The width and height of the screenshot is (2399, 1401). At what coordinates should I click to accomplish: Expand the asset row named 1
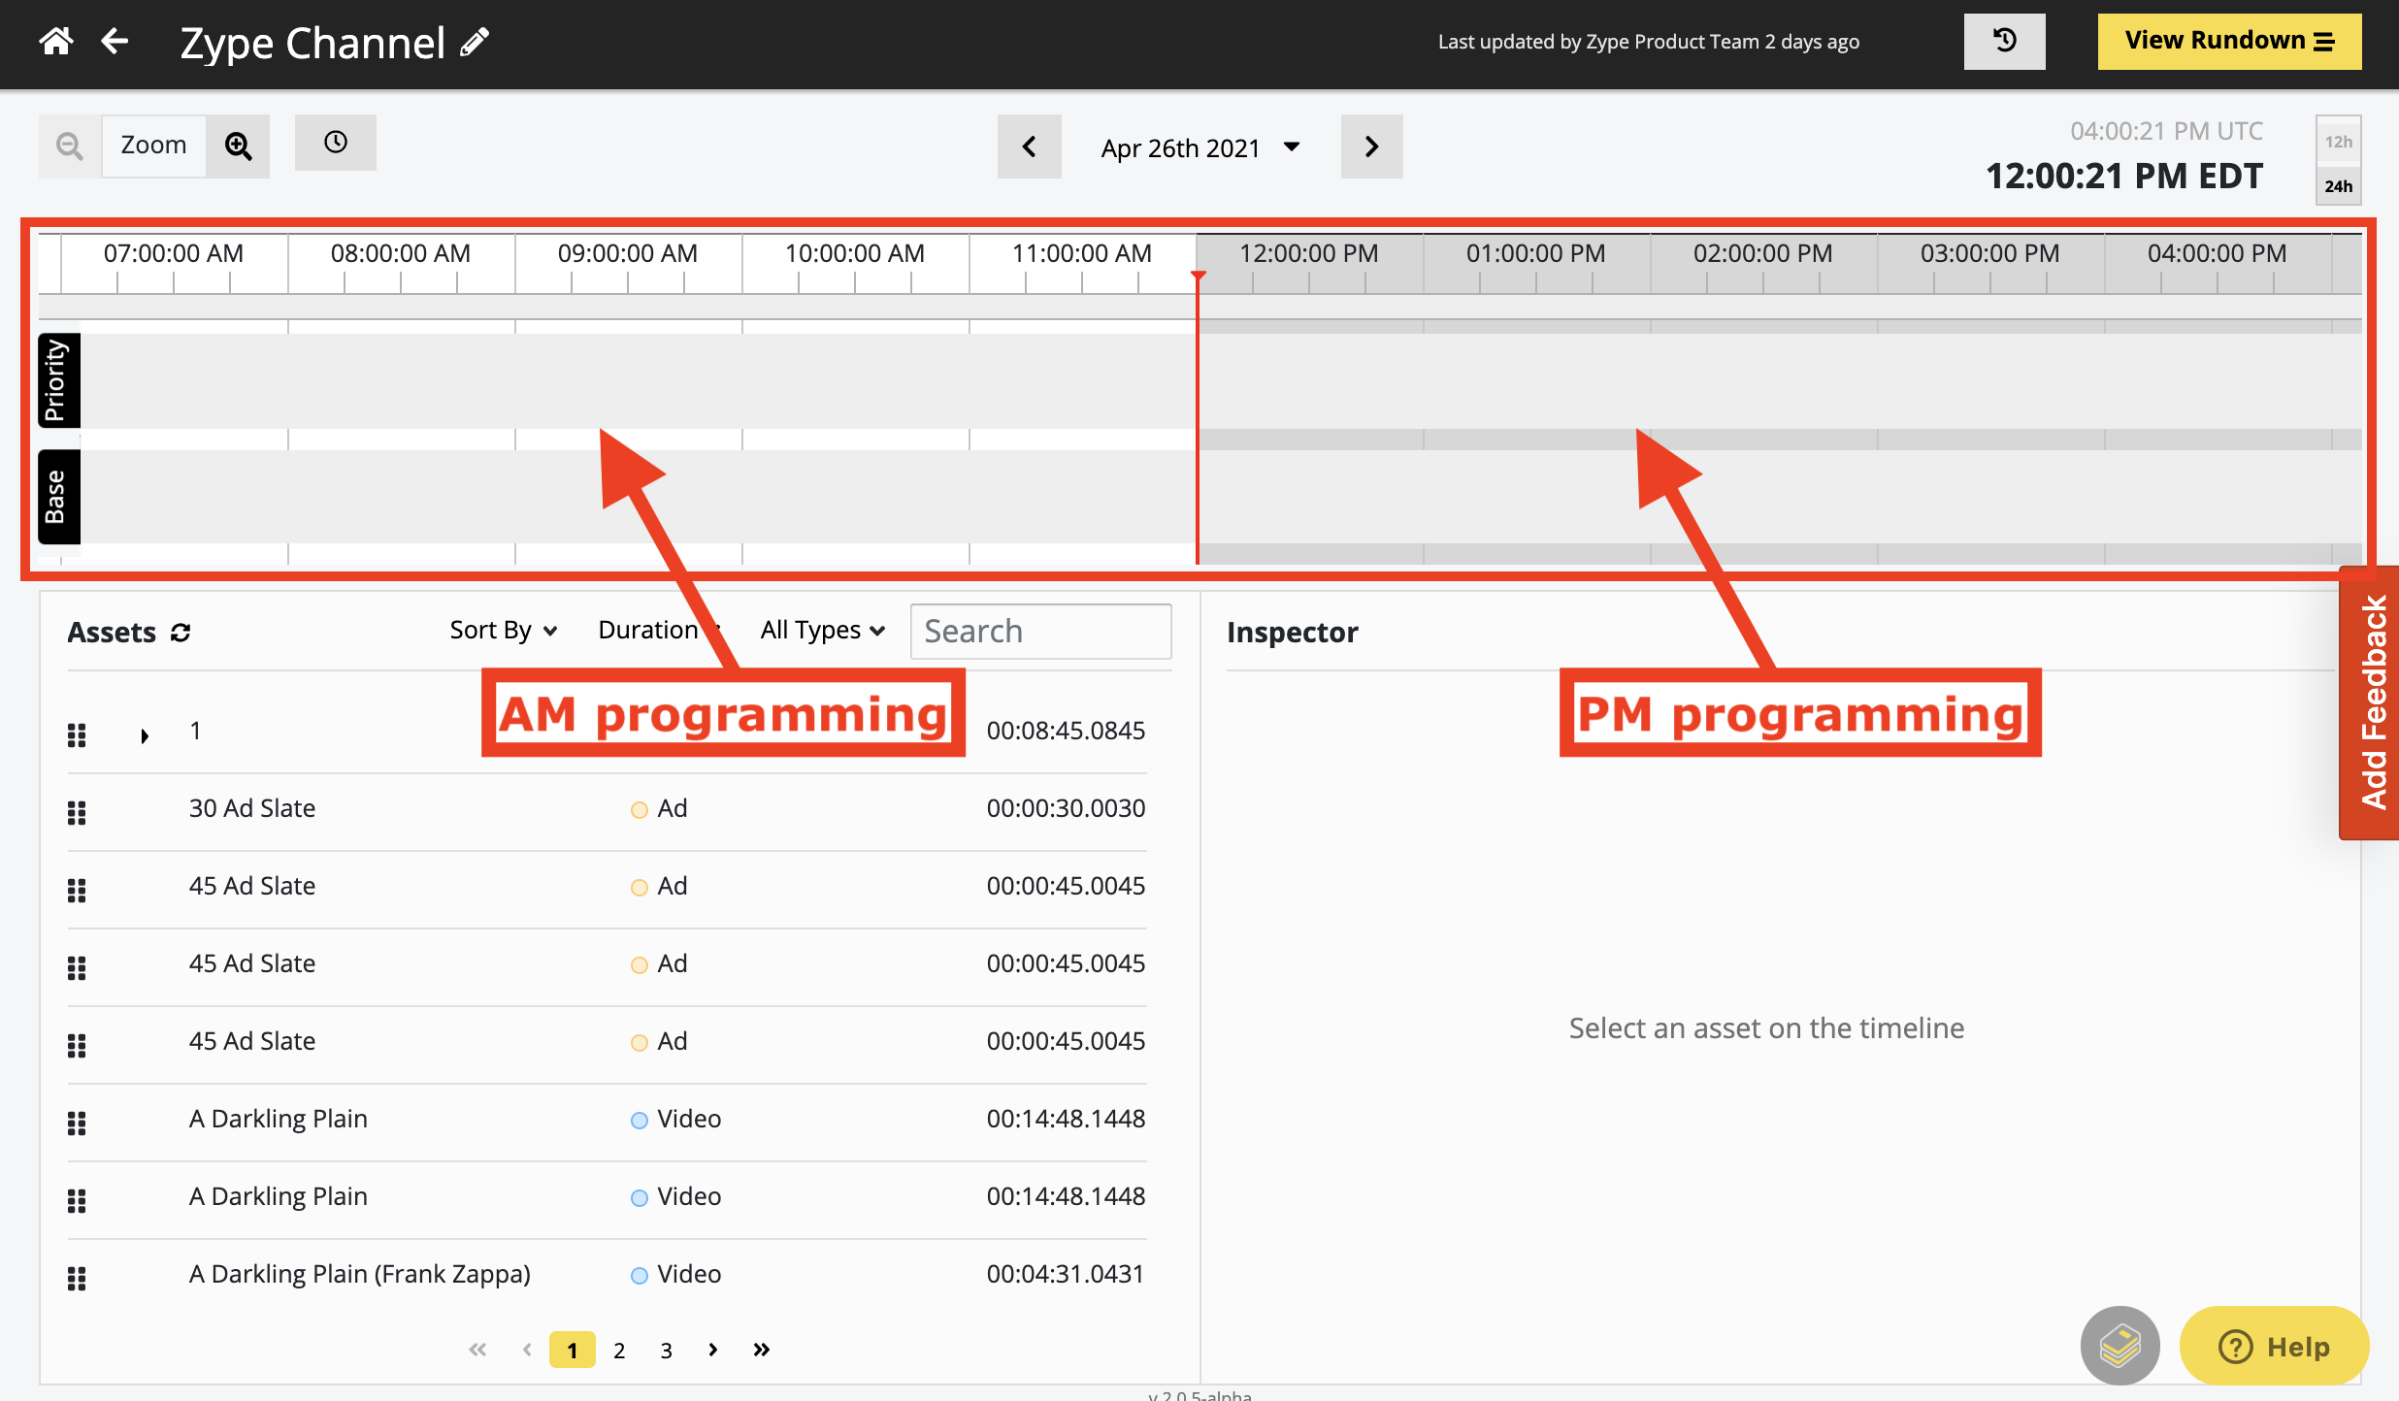145,735
